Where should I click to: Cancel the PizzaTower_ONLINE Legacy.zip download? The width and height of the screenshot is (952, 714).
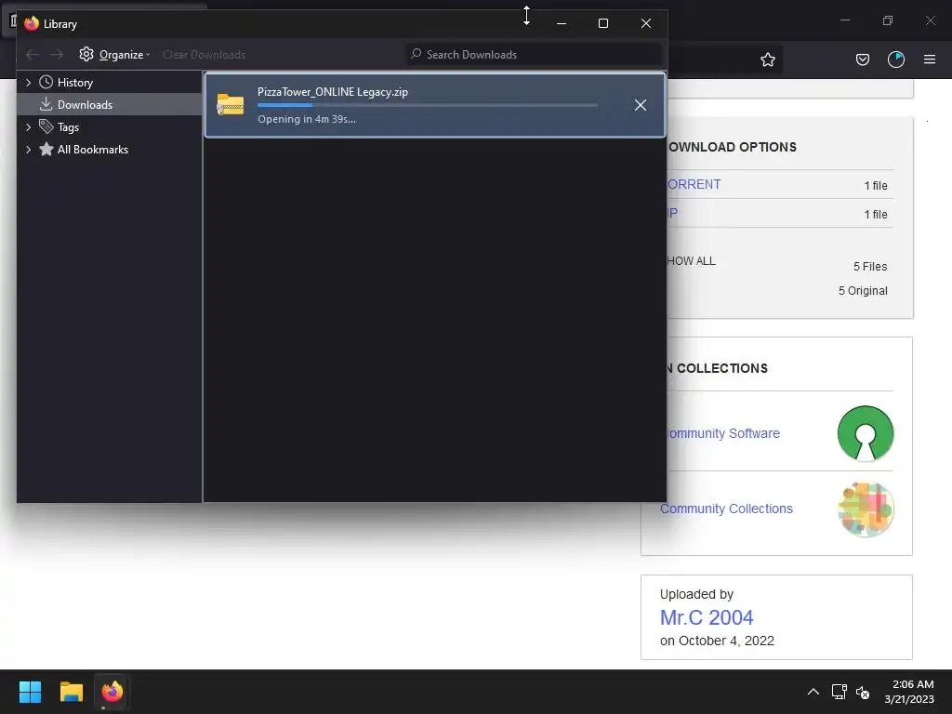coord(640,105)
